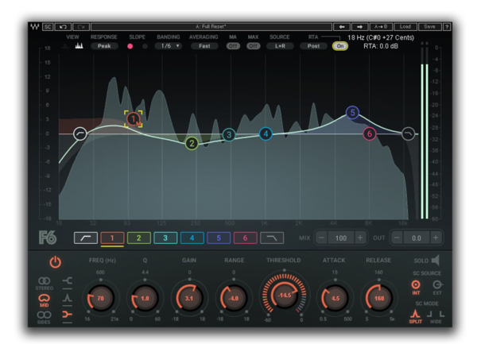Select STEREO processing mode
The height and width of the screenshot is (344, 477).
pos(45,283)
